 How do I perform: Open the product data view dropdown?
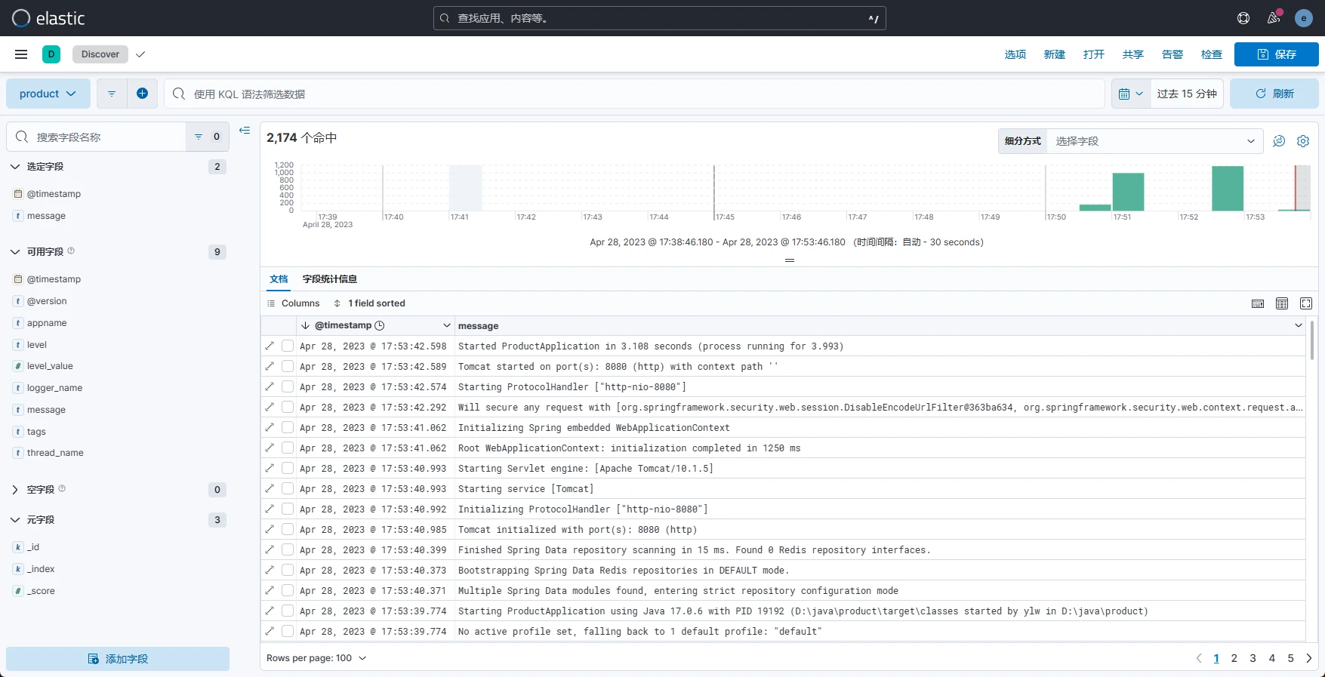pos(48,94)
